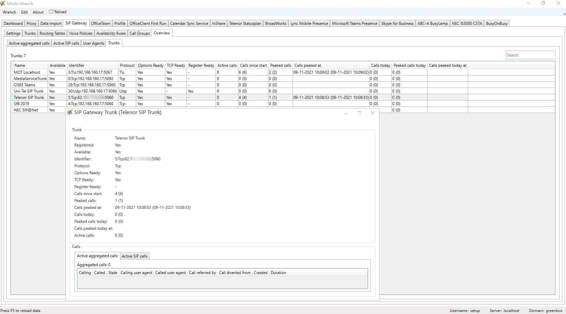Click the Calling column header in dialog
Viewport: 566px width, 314px height.
point(85,273)
